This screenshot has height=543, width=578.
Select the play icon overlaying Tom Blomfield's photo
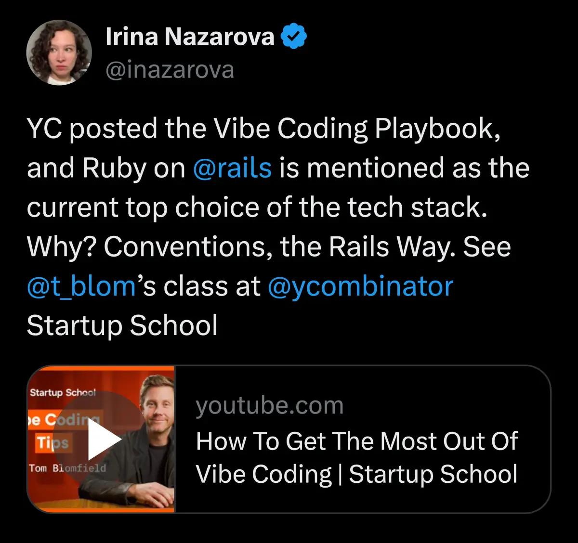coord(103,439)
